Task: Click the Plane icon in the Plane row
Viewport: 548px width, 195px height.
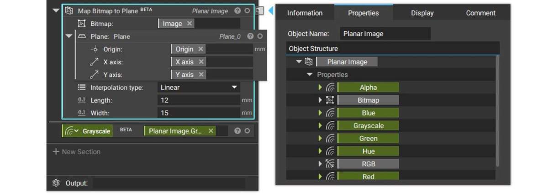Action: click(x=82, y=36)
